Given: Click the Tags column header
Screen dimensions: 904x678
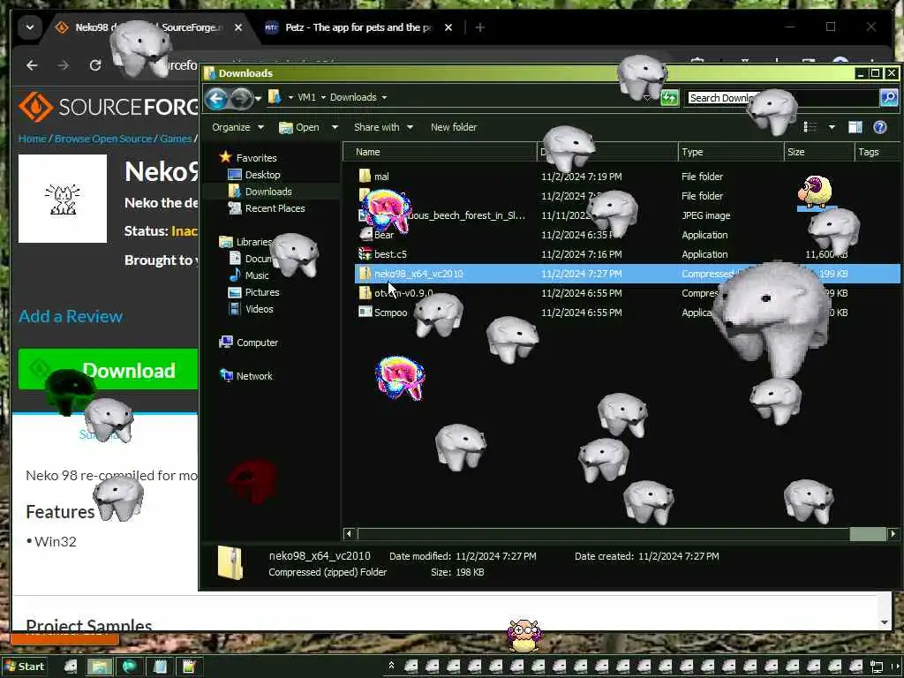Looking at the screenshot, I should [x=877, y=152].
